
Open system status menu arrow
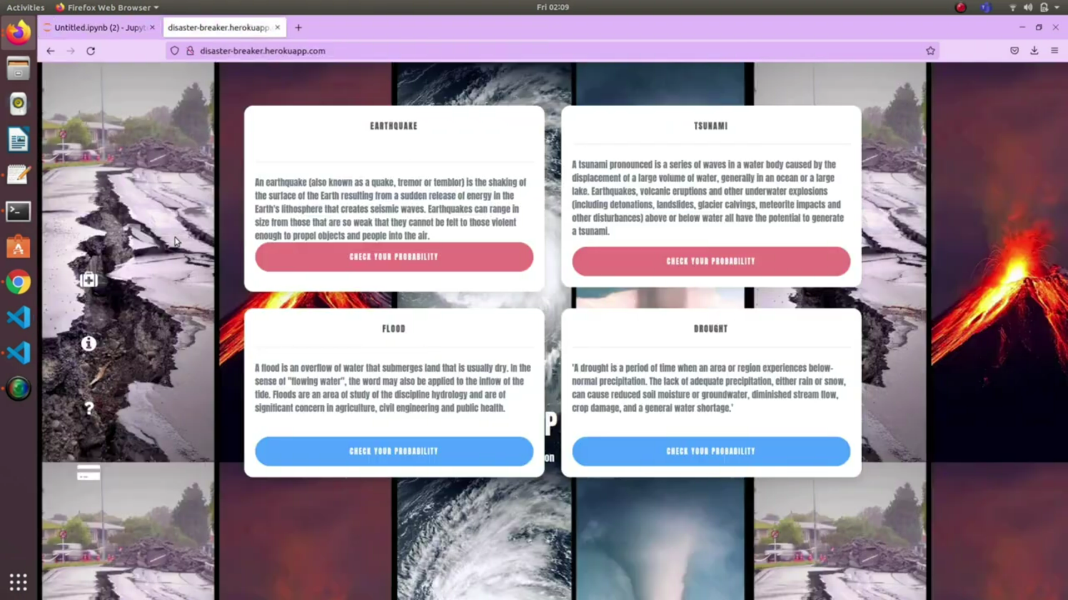(x=1057, y=7)
